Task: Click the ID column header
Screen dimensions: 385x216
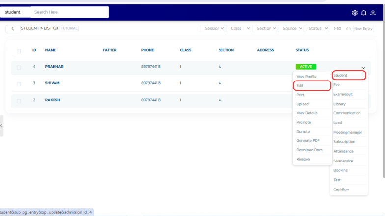Action: point(34,50)
